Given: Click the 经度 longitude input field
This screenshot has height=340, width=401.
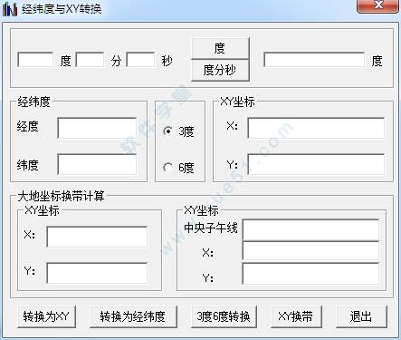Looking at the screenshot, I should click(x=97, y=128).
